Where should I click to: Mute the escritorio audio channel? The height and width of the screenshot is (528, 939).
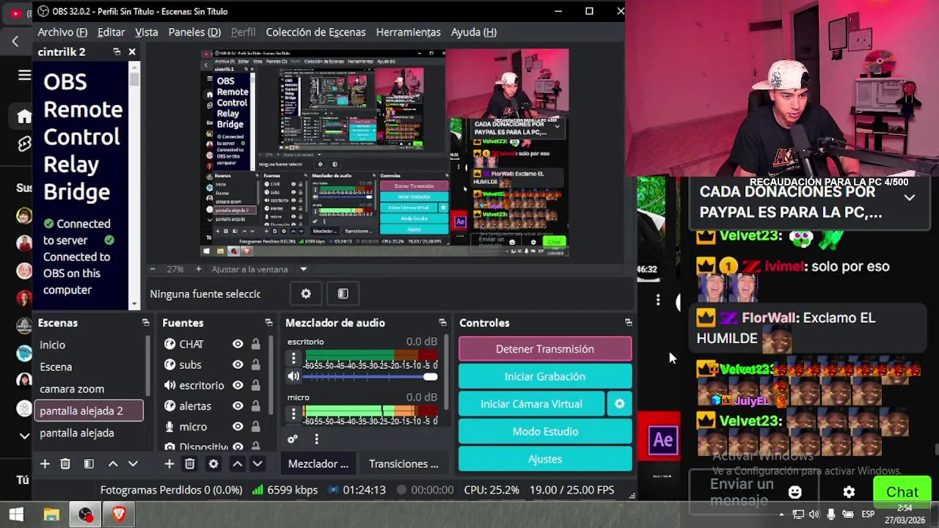[293, 376]
